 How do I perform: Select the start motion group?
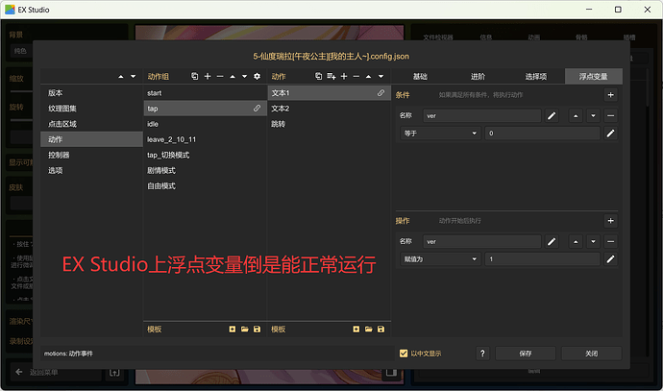pos(205,93)
